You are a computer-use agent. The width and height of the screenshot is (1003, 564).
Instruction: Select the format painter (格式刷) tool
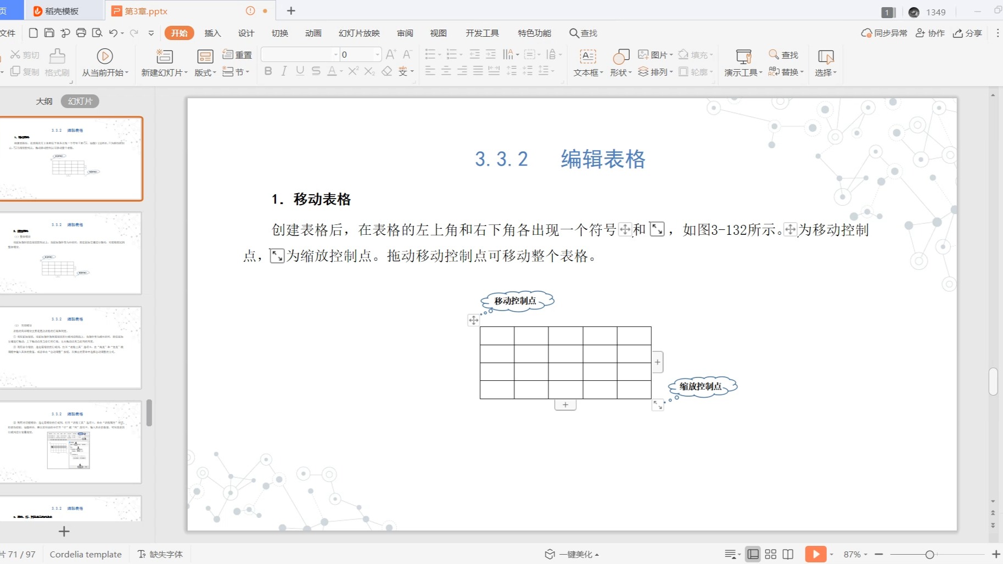[57, 63]
